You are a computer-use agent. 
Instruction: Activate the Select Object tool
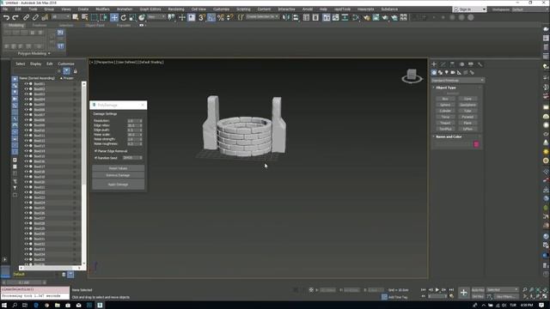click(x=75, y=17)
